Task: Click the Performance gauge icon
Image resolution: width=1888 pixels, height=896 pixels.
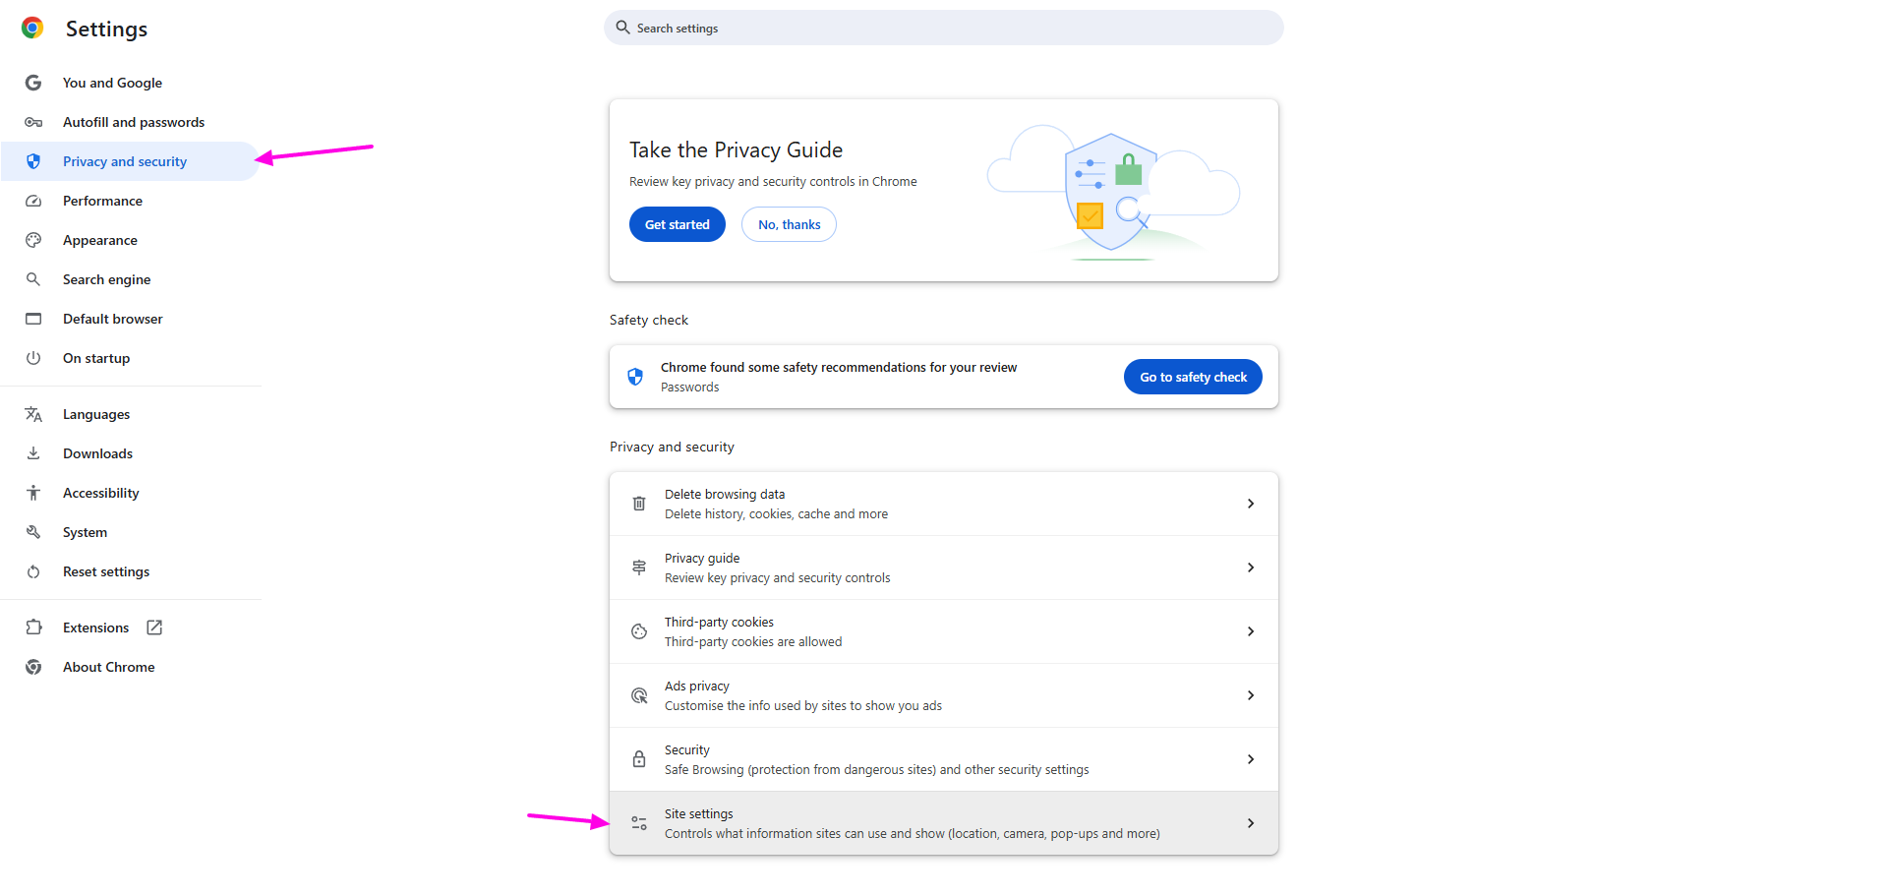Action: coord(33,201)
